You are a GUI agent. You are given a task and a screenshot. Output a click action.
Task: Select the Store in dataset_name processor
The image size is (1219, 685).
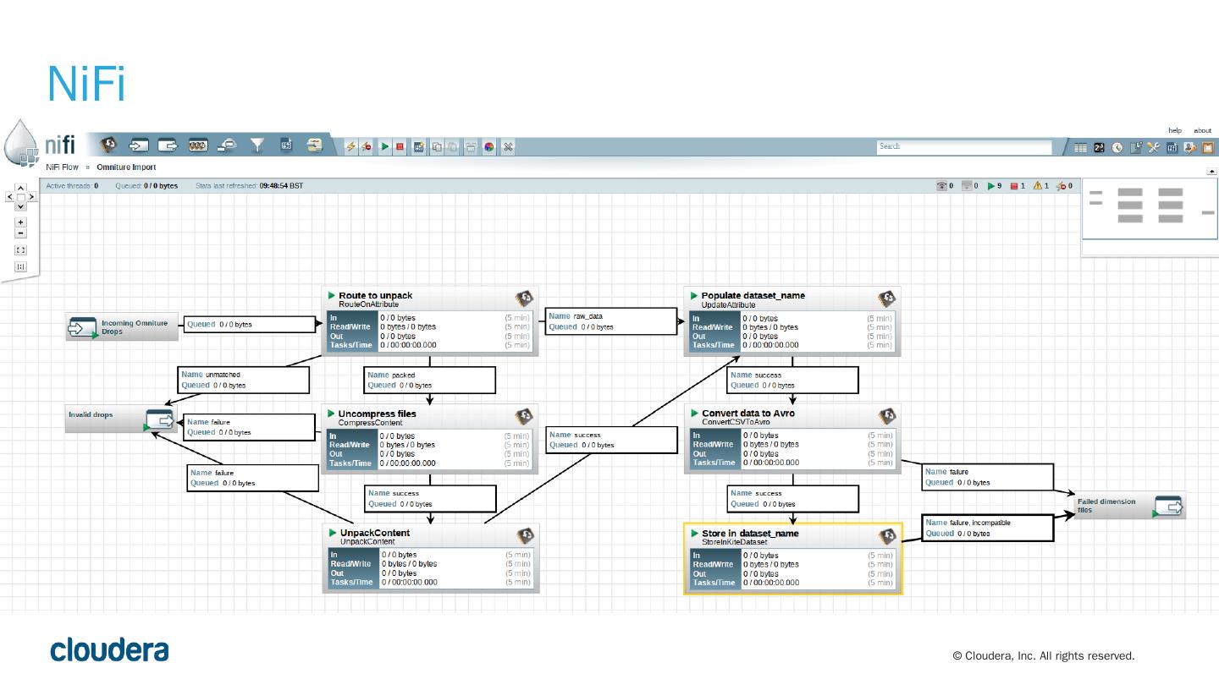(x=792, y=558)
